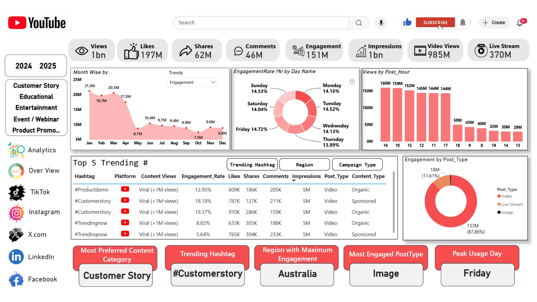Click the search magnifier icon
Screen dimensions: 537x302
pos(359,23)
